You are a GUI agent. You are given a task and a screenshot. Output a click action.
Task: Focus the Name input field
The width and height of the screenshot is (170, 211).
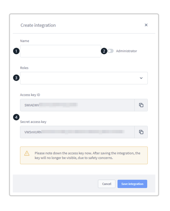pos(61,51)
